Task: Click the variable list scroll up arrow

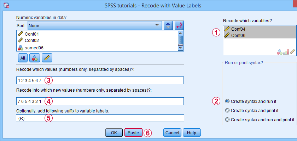Action: coord(180,33)
